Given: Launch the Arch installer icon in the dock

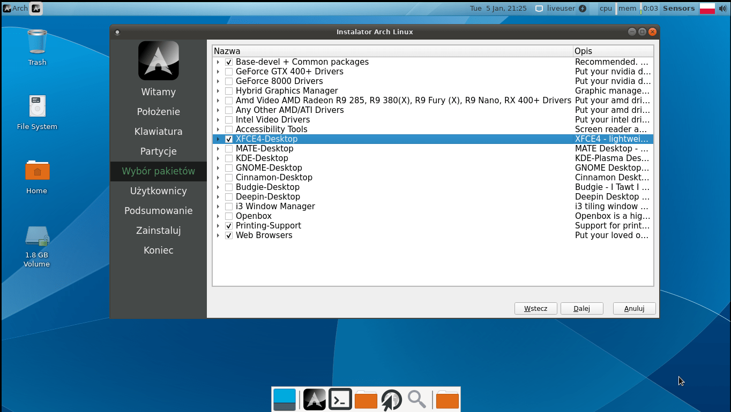Looking at the screenshot, I should coord(314,399).
